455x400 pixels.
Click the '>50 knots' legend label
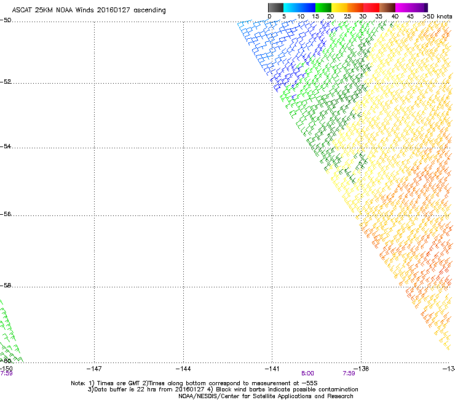[x=437, y=17]
